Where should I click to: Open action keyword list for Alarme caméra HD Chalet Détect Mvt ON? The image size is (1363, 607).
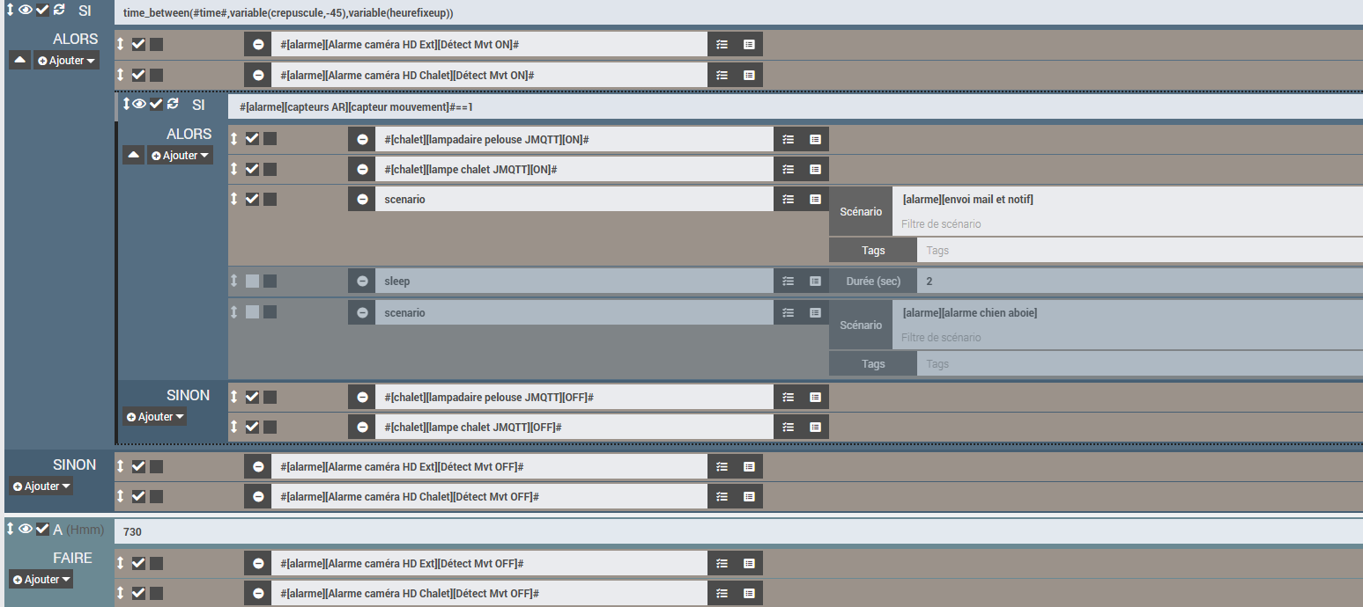pyautogui.click(x=722, y=75)
